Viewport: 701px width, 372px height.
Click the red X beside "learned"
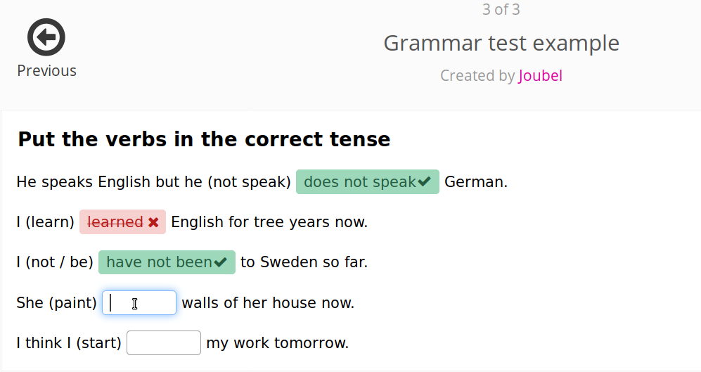153,222
